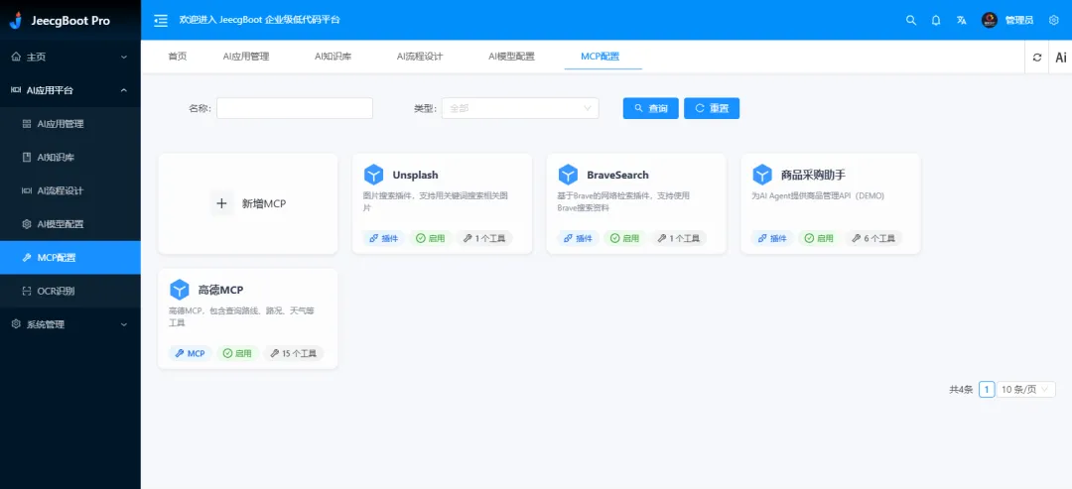1072x489 pixels.
Task: Click the 启用 status tag on Unsplash card
Action: pos(430,238)
